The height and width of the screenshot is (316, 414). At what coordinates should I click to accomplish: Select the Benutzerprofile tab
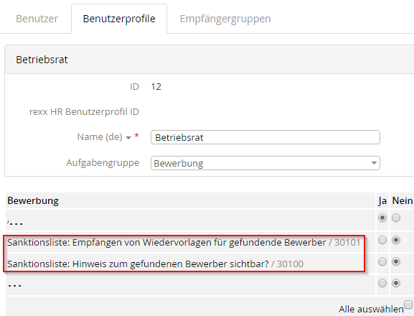click(x=119, y=19)
